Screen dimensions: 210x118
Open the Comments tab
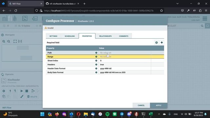[x=123, y=36]
